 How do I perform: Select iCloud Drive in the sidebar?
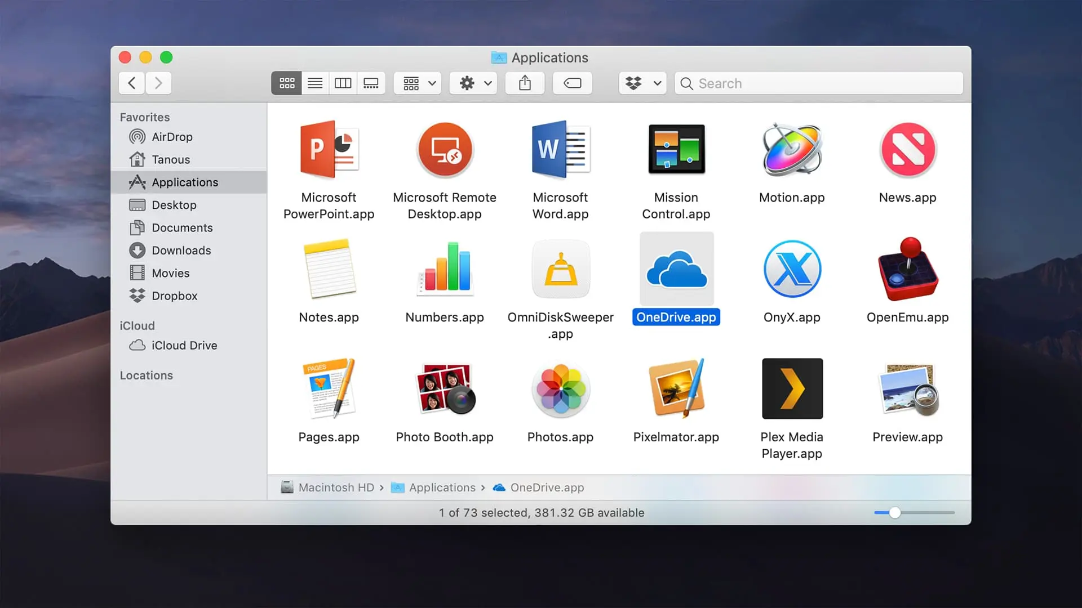click(x=184, y=346)
